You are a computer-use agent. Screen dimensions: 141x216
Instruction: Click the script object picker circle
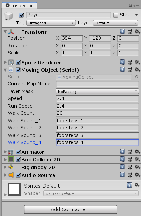tap(136, 77)
